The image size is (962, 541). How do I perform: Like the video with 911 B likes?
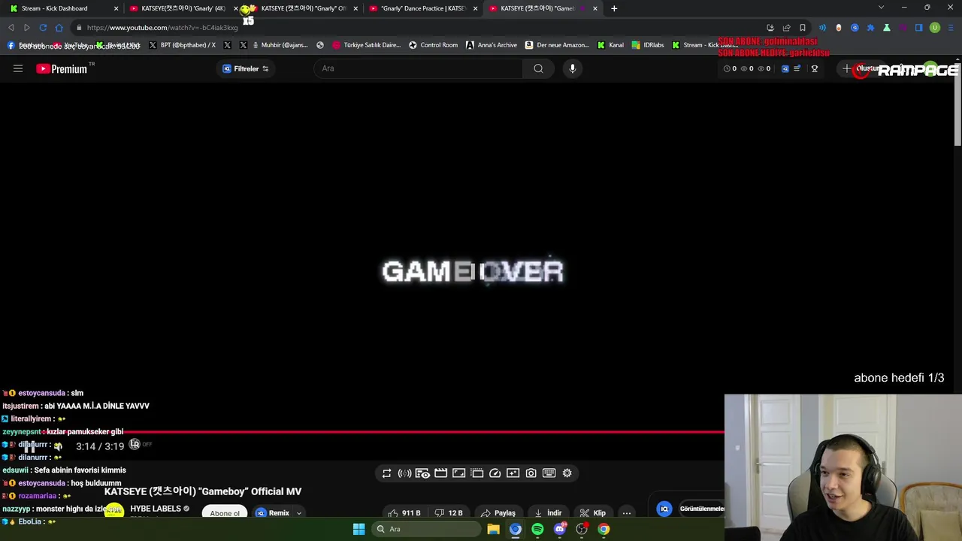[404, 513]
